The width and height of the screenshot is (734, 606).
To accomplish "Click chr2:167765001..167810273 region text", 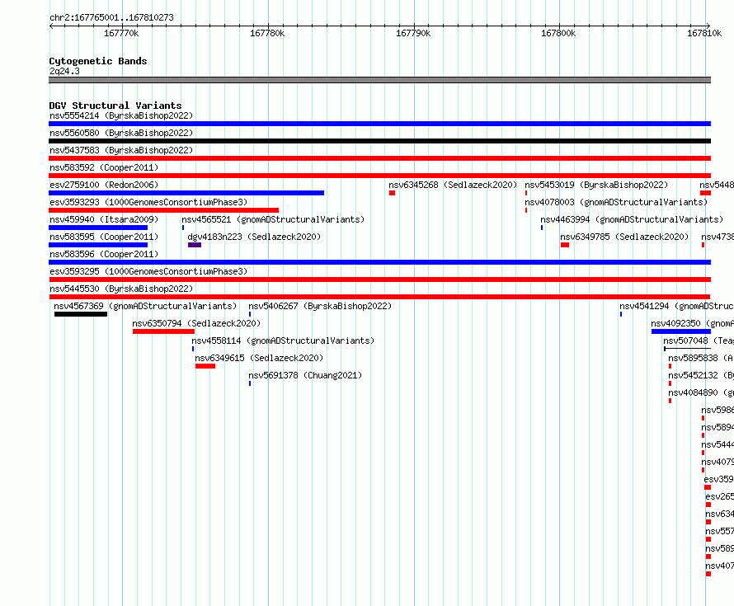I will 111,17.
